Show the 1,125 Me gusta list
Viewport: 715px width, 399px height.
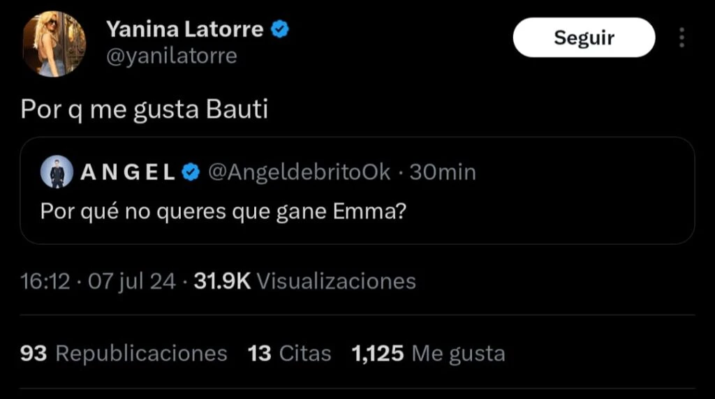point(429,354)
